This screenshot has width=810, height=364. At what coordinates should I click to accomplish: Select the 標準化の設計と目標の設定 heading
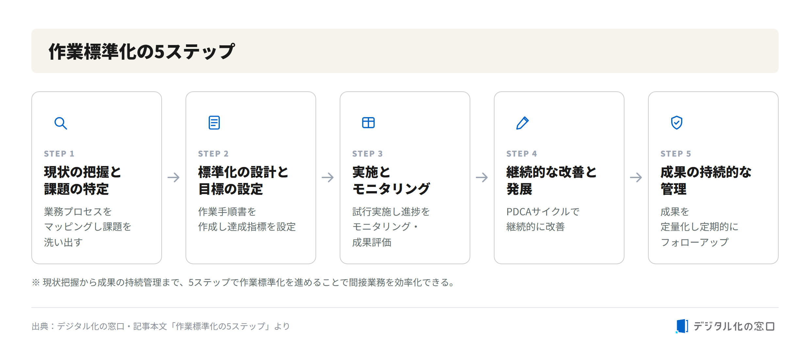pyautogui.click(x=243, y=180)
